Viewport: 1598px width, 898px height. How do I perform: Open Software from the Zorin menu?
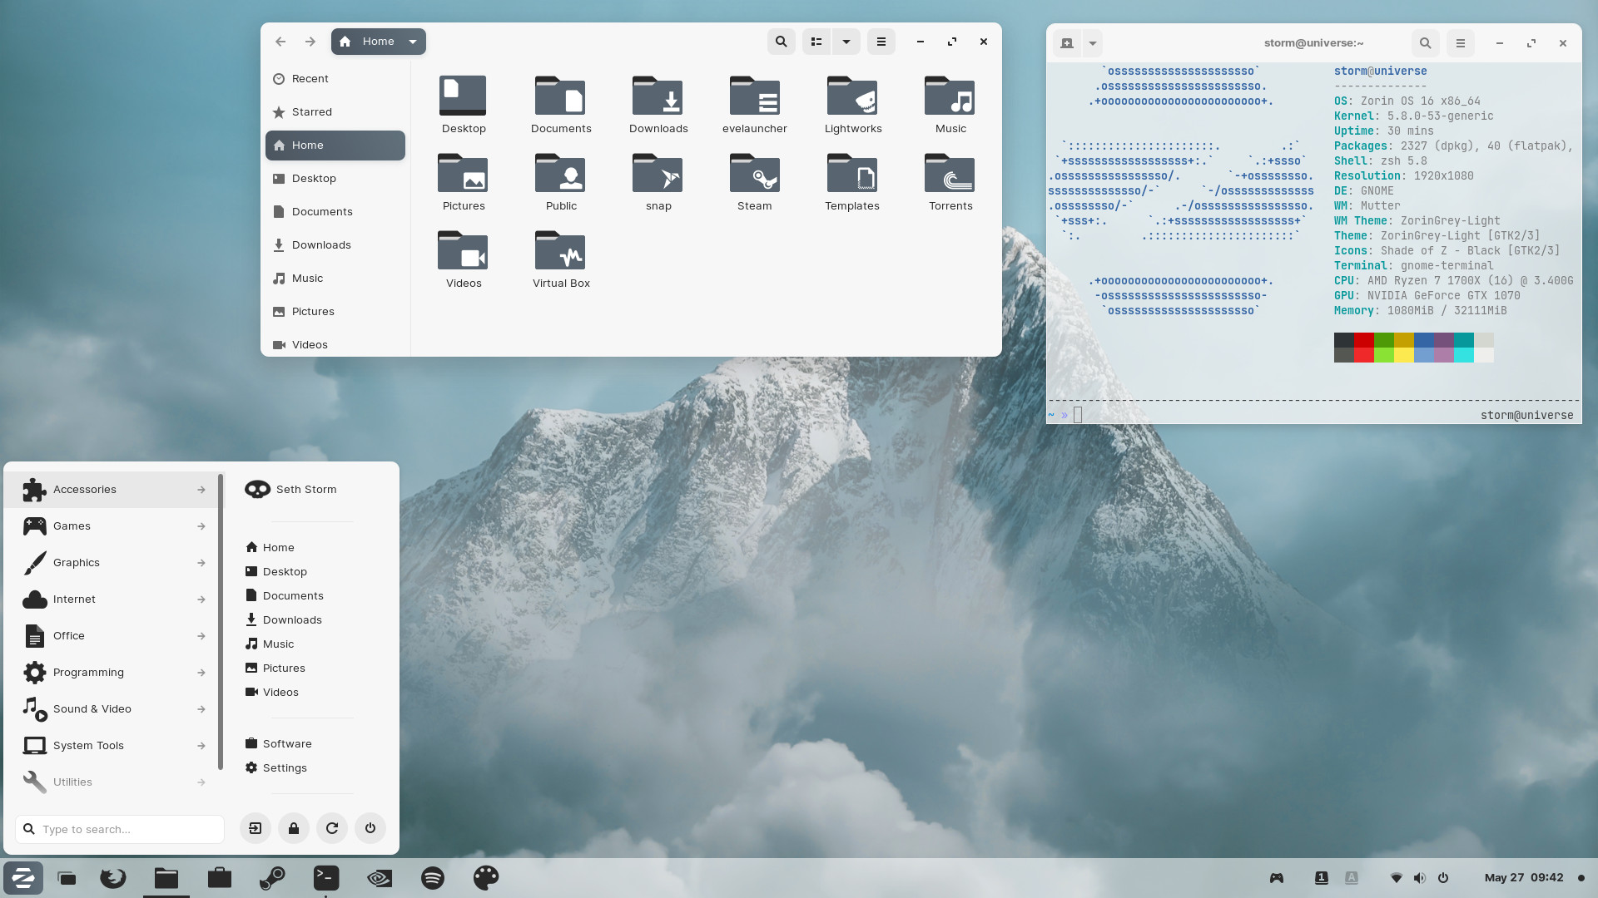[287, 744]
